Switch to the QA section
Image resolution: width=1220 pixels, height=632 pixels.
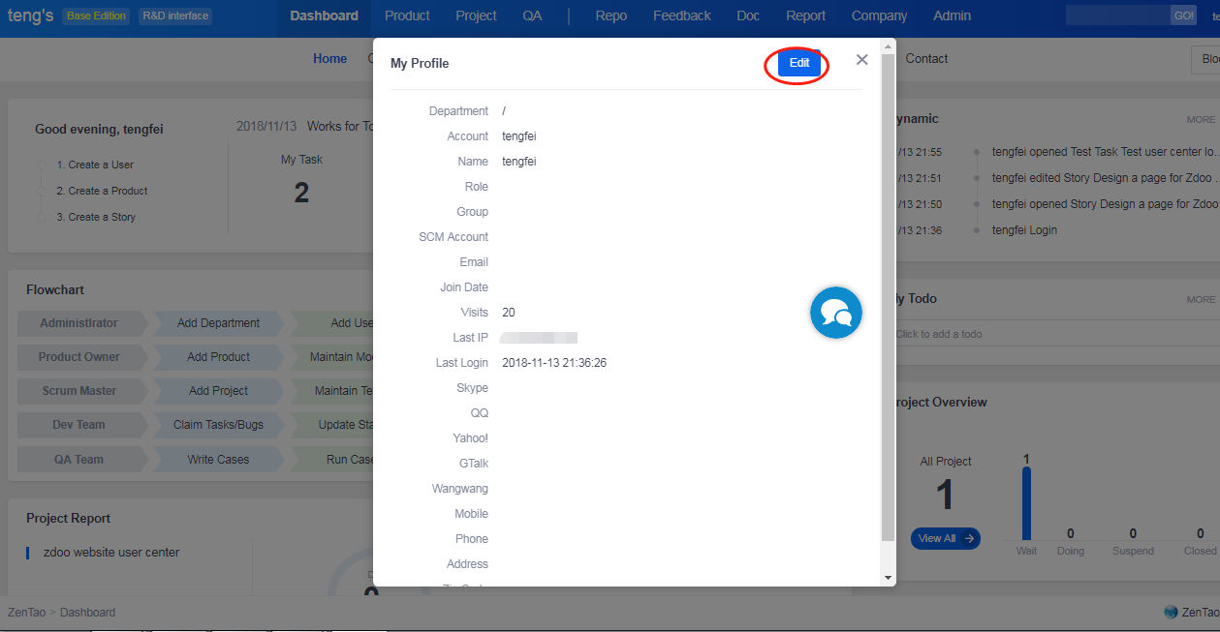(532, 15)
